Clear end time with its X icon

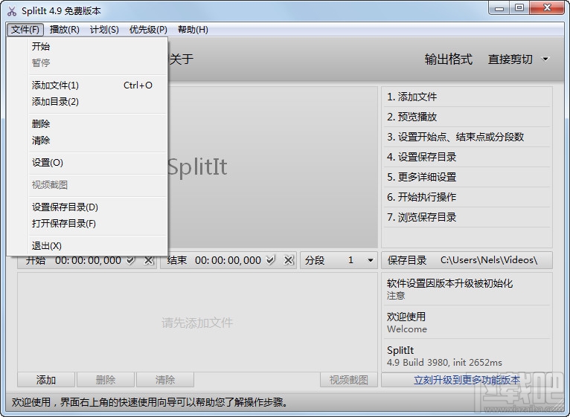[x=289, y=260]
